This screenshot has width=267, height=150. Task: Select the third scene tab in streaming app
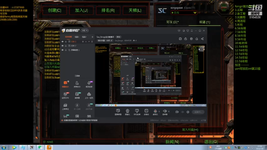pyautogui.click(x=84, y=37)
